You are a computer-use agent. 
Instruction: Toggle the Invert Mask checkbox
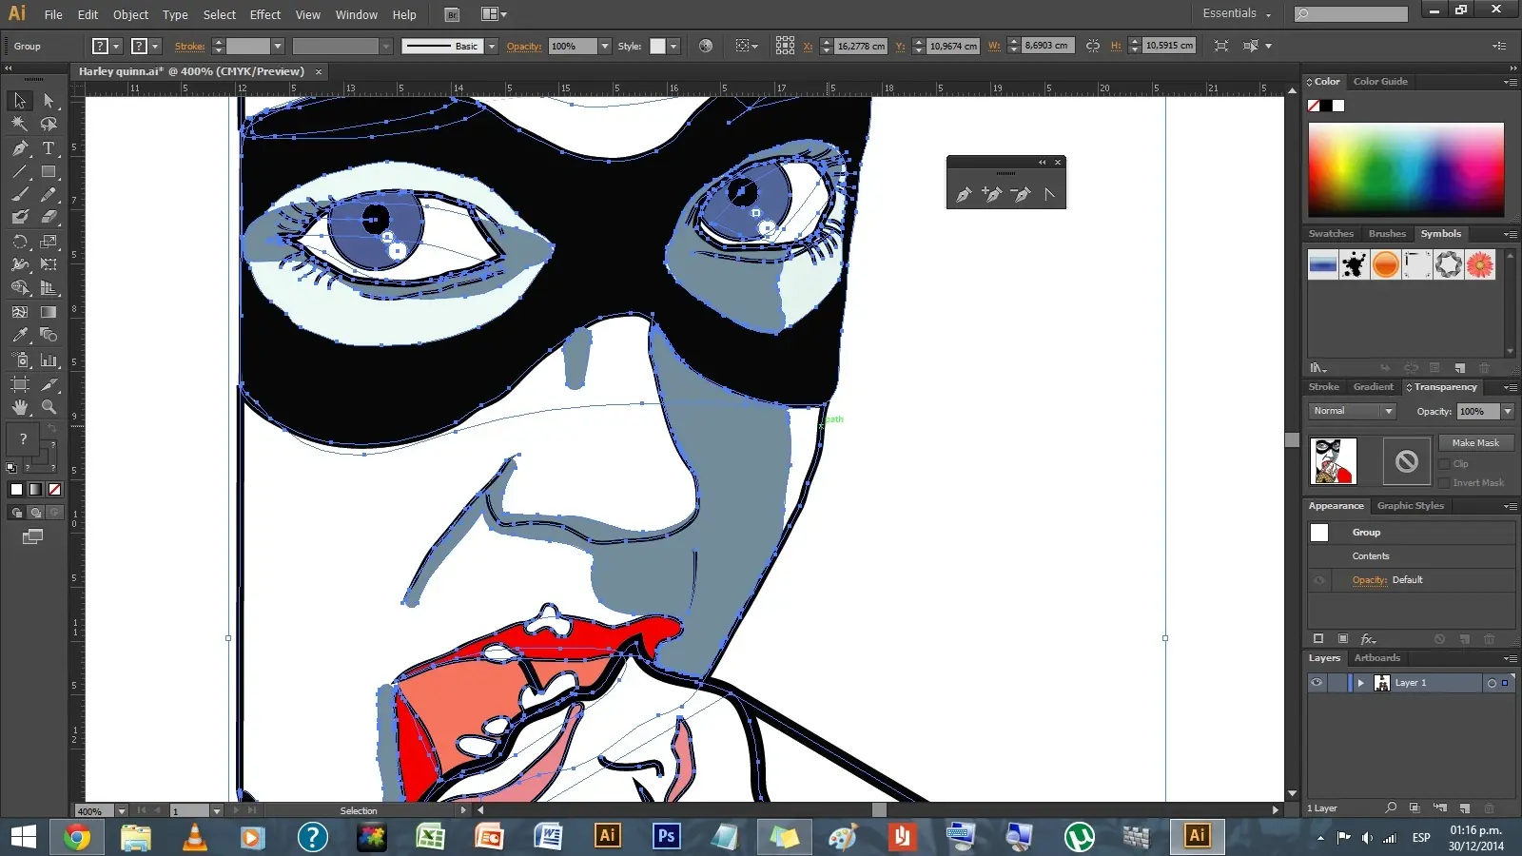[x=1444, y=483]
